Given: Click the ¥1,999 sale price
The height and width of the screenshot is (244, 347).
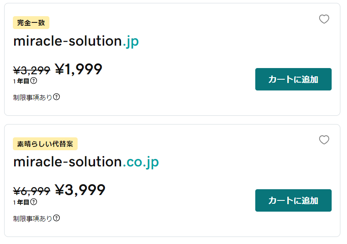Looking at the screenshot, I should point(78,69).
